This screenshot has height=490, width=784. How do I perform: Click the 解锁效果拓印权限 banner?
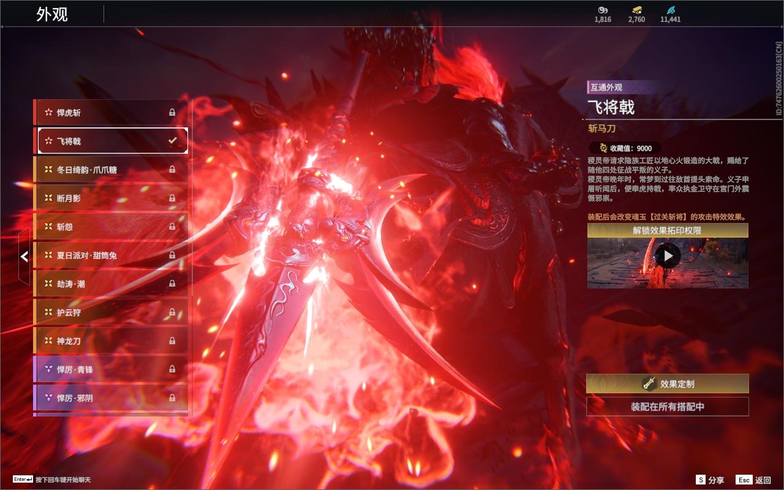tap(668, 231)
